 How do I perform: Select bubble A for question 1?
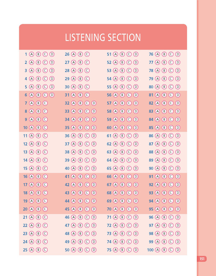pyautogui.click(x=31, y=54)
